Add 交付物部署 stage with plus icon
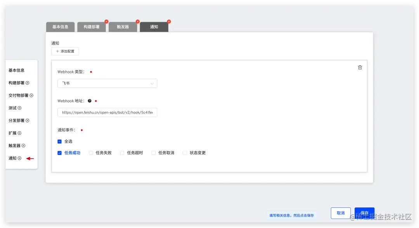The image size is (419, 228). coord(31,96)
